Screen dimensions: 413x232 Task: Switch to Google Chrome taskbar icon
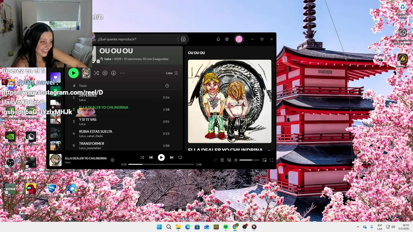click(235, 227)
